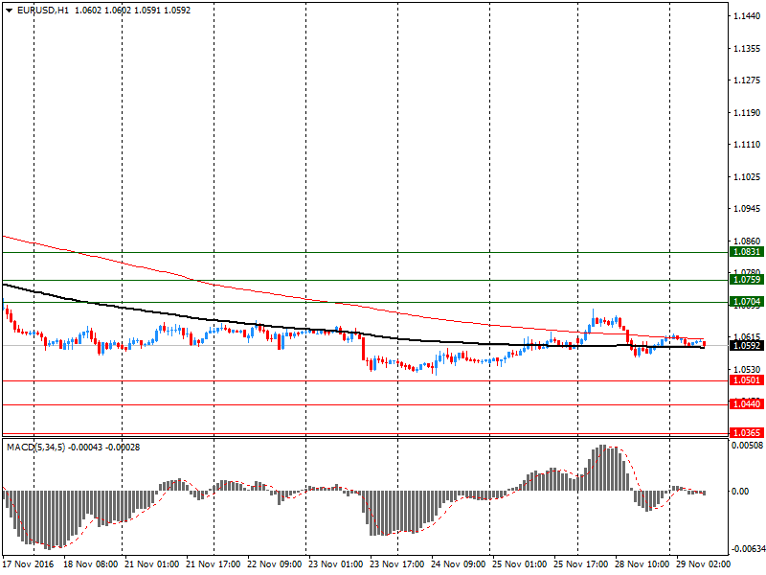Click the current price tag 1.0592

746,346
